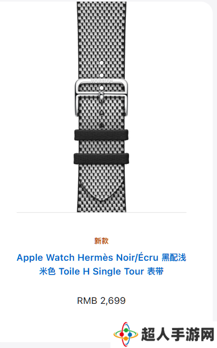
Task: Click the 米色 Toile H Single Tour 表带 title line
Action: coord(101,271)
